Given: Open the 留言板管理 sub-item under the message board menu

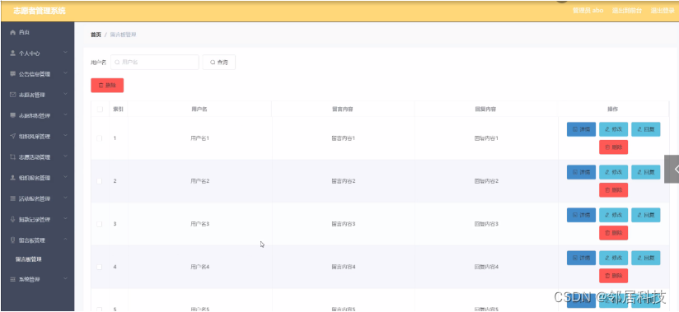Looking at the screenshot, I should (x=29, y=259).
